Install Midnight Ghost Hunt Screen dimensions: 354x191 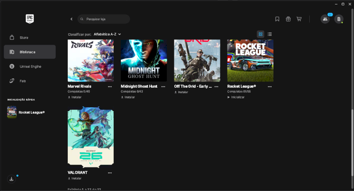click(x=128, y=97)
